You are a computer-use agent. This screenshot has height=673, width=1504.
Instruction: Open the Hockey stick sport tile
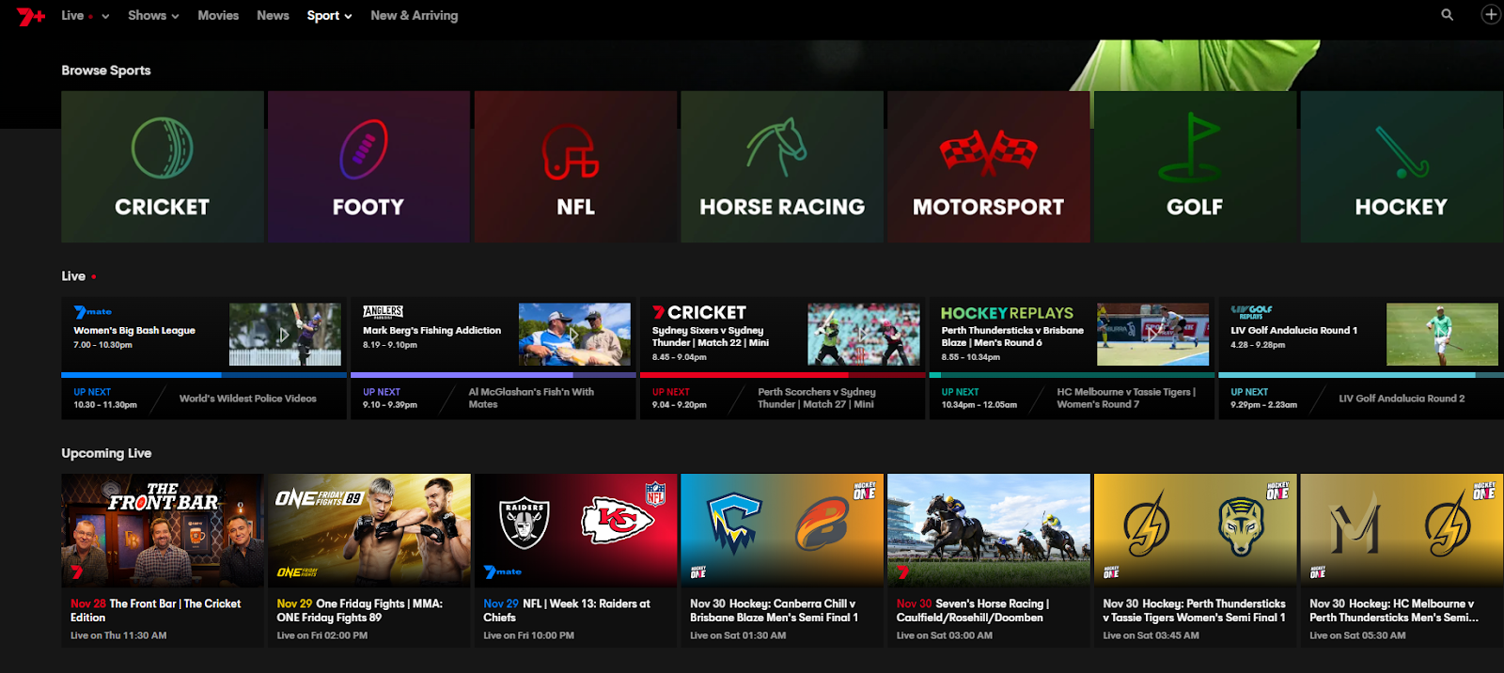1402,166
